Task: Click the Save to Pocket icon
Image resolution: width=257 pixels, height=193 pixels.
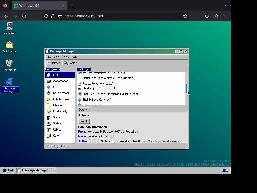Action: (207, 16)
